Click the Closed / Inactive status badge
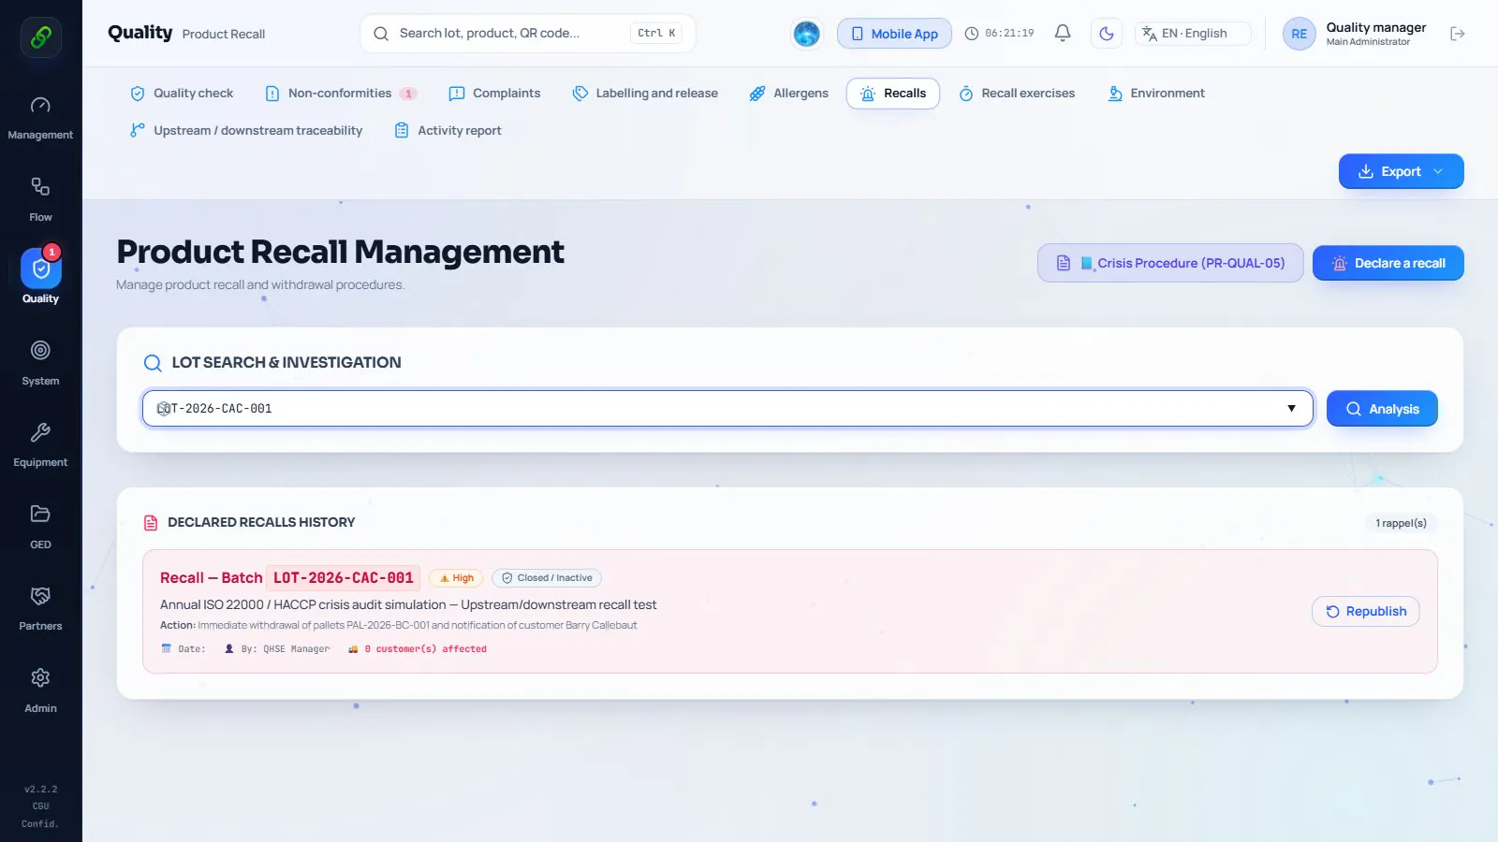Screen dimensions: 1498x842 pyautogui.click(x=547, y=578)
